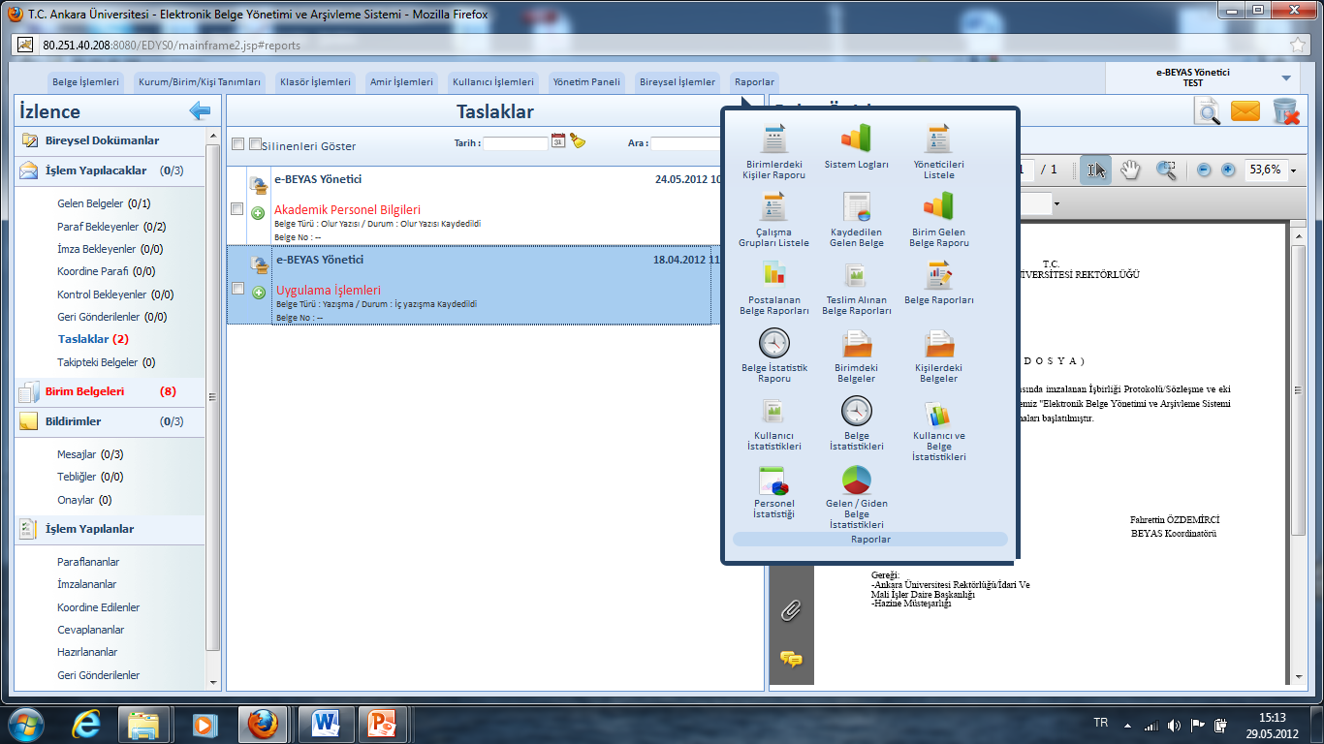Open Amir İşlemleri menu

coord(400,82)
